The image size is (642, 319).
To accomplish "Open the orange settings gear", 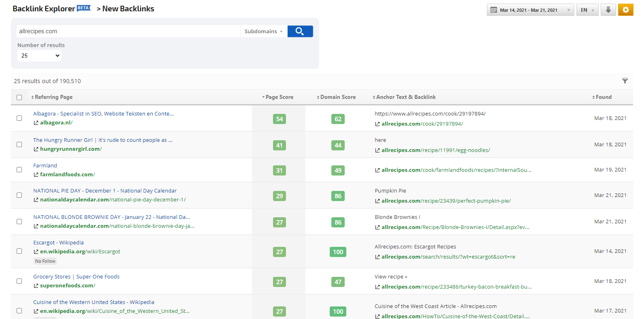I will pos(625,10).
